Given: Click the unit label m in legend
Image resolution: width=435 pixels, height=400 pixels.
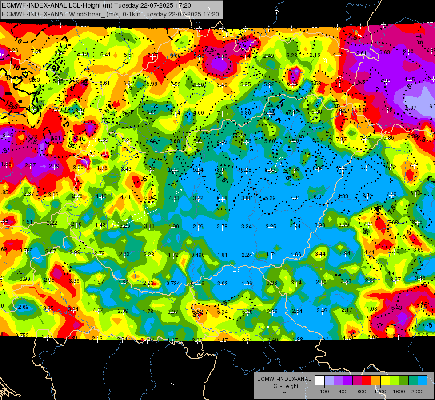Looking at the screenshot, I should coord(284,394).
